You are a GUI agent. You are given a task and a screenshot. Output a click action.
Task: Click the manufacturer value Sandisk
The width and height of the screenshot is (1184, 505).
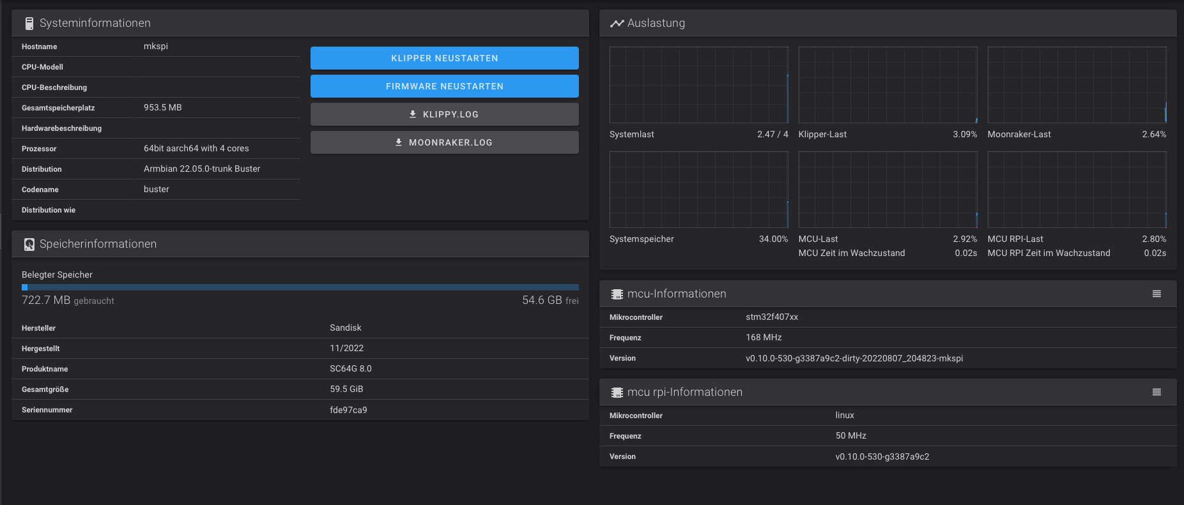pyautogui.click(x=346, y=328)
